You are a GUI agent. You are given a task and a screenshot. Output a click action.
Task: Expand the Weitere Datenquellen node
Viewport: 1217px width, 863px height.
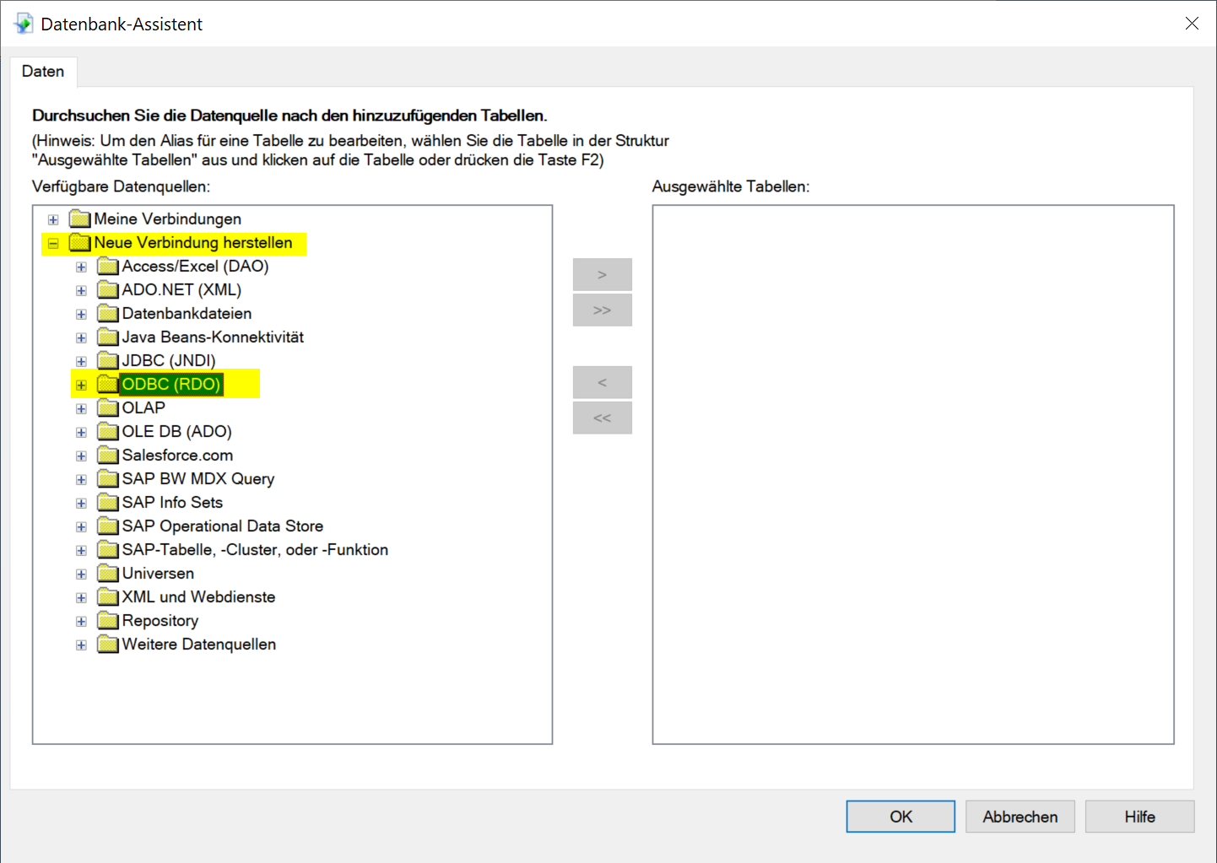coord(81,645)
